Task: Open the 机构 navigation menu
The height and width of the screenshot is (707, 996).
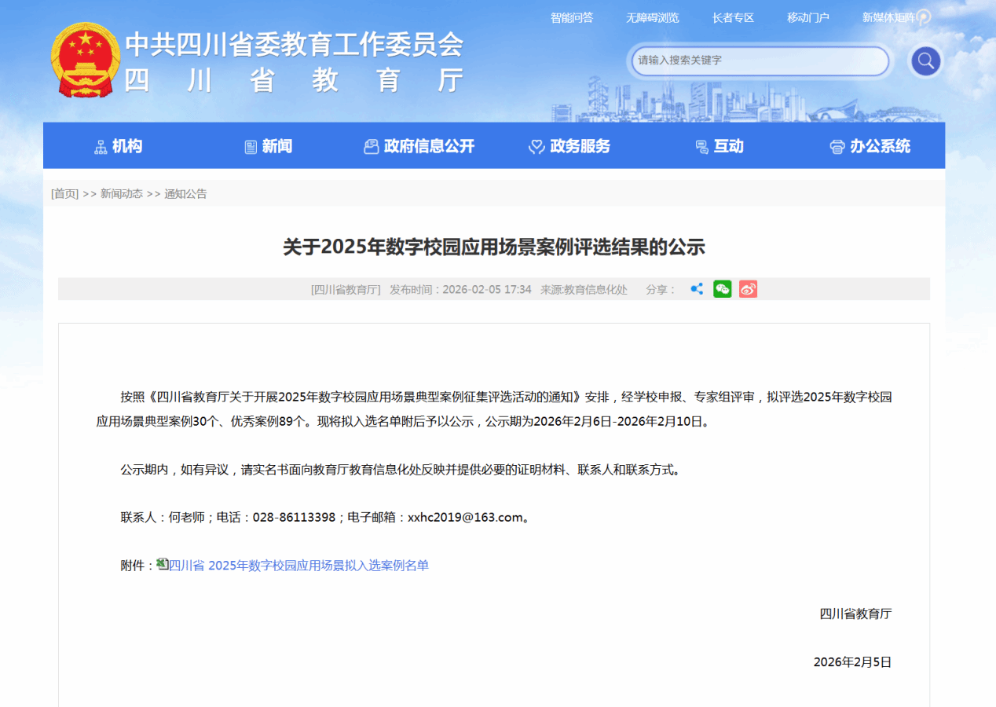Action: [119, 146]
